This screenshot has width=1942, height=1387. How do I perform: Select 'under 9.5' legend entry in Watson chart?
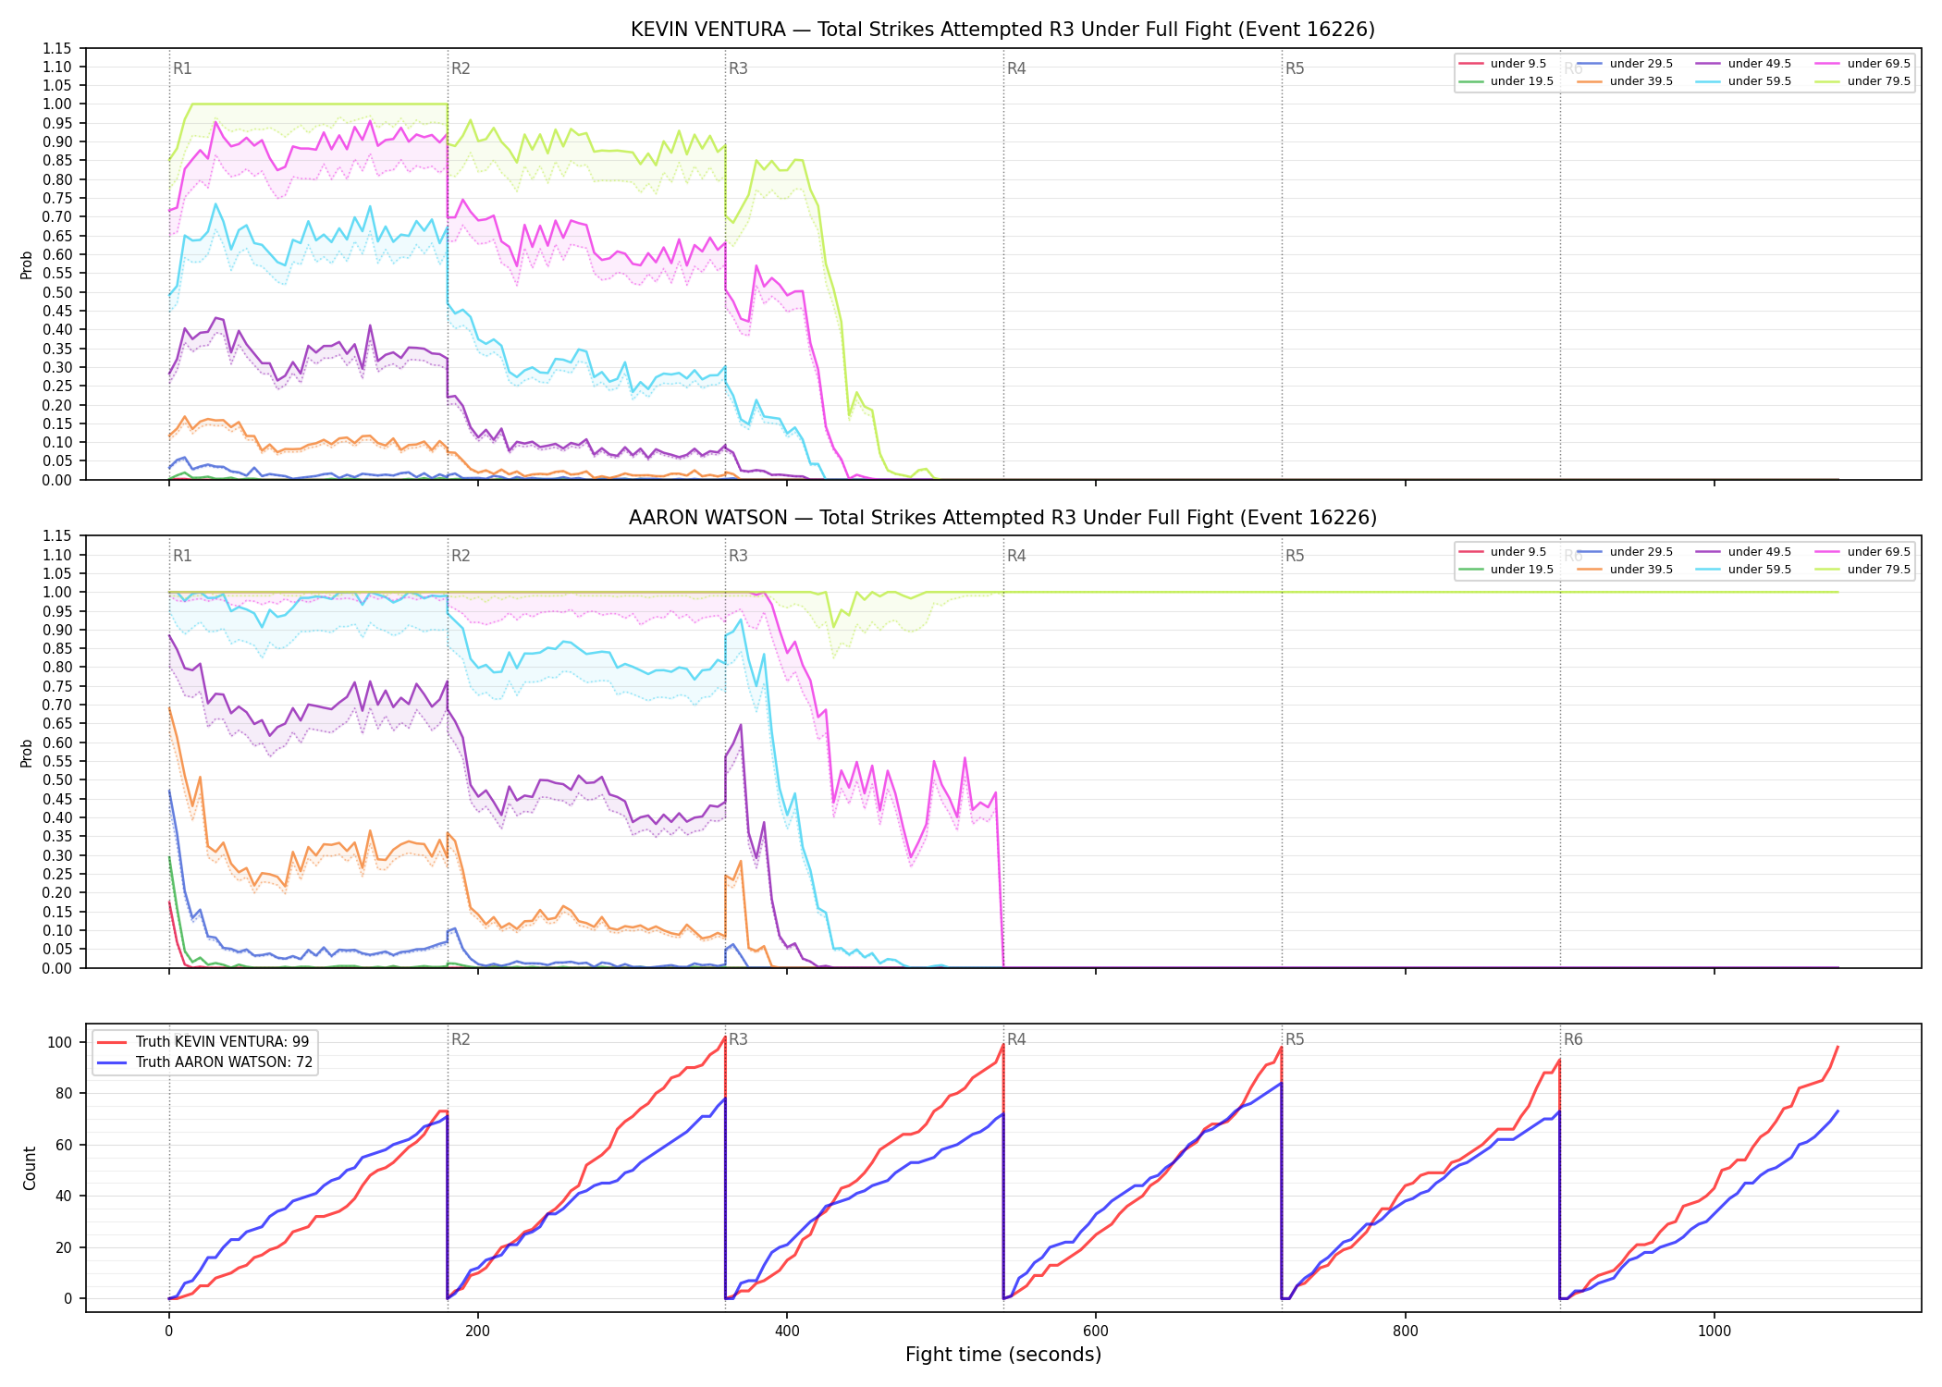[x=1503, y=552]
